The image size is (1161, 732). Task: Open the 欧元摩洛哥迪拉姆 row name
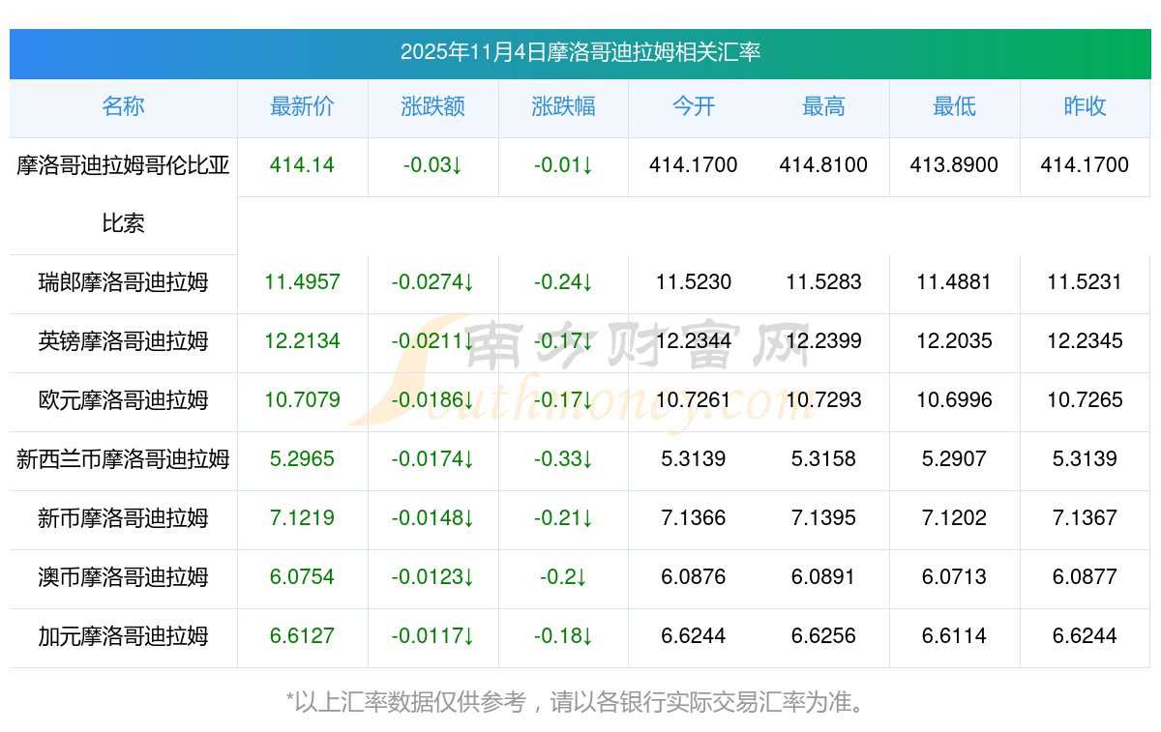pyautogui.click(x=123, y=401)
